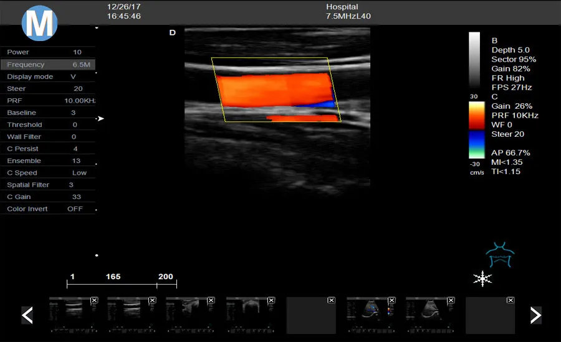This screenshot has width=561, height=342.
Task: Remove the empty fifth thumbnail via X
Action: click(331, 300)
